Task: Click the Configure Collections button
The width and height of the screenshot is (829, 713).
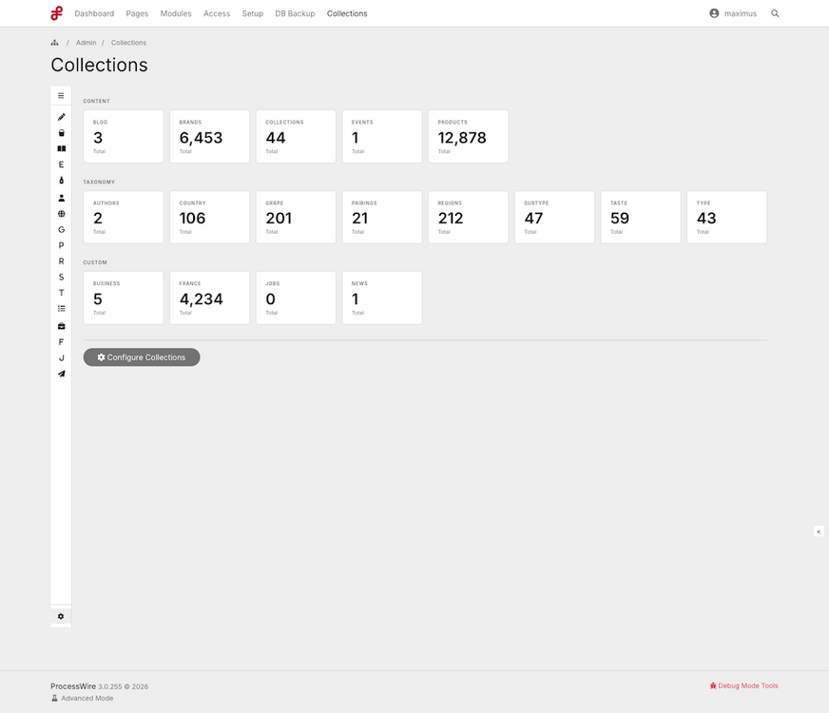Action: (x=142, y=357)
